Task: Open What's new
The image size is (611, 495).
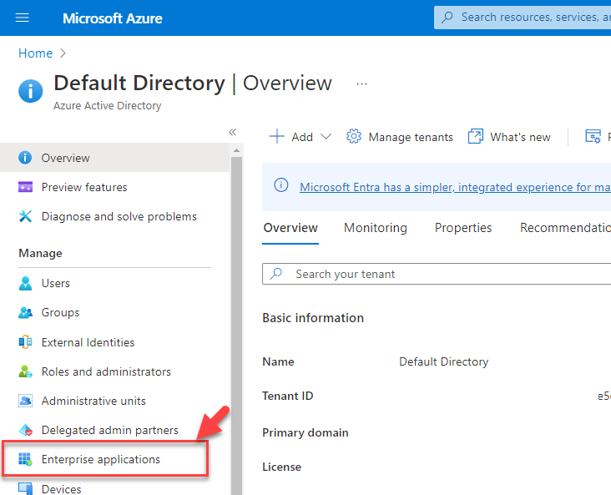Action: click(x=509, y=137)
